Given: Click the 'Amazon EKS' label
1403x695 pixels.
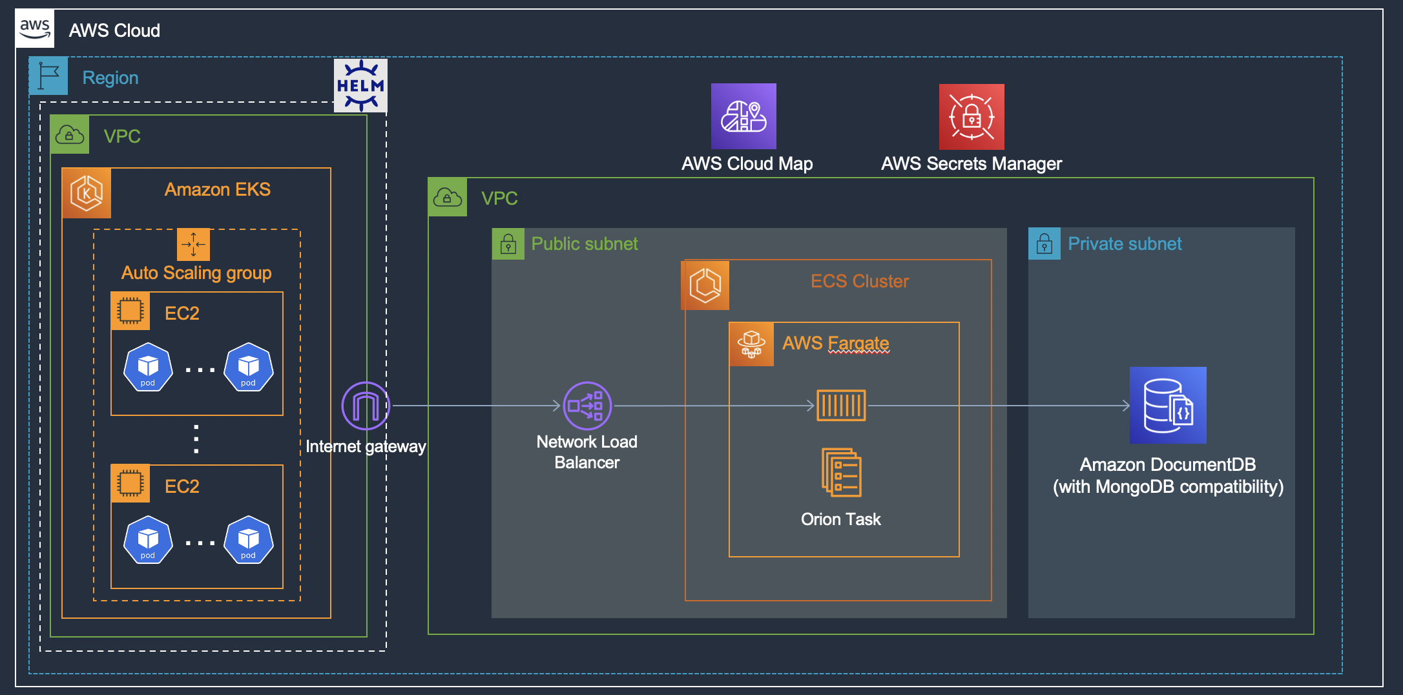Looking at the screenshot, I should click(x=217, y=189).
